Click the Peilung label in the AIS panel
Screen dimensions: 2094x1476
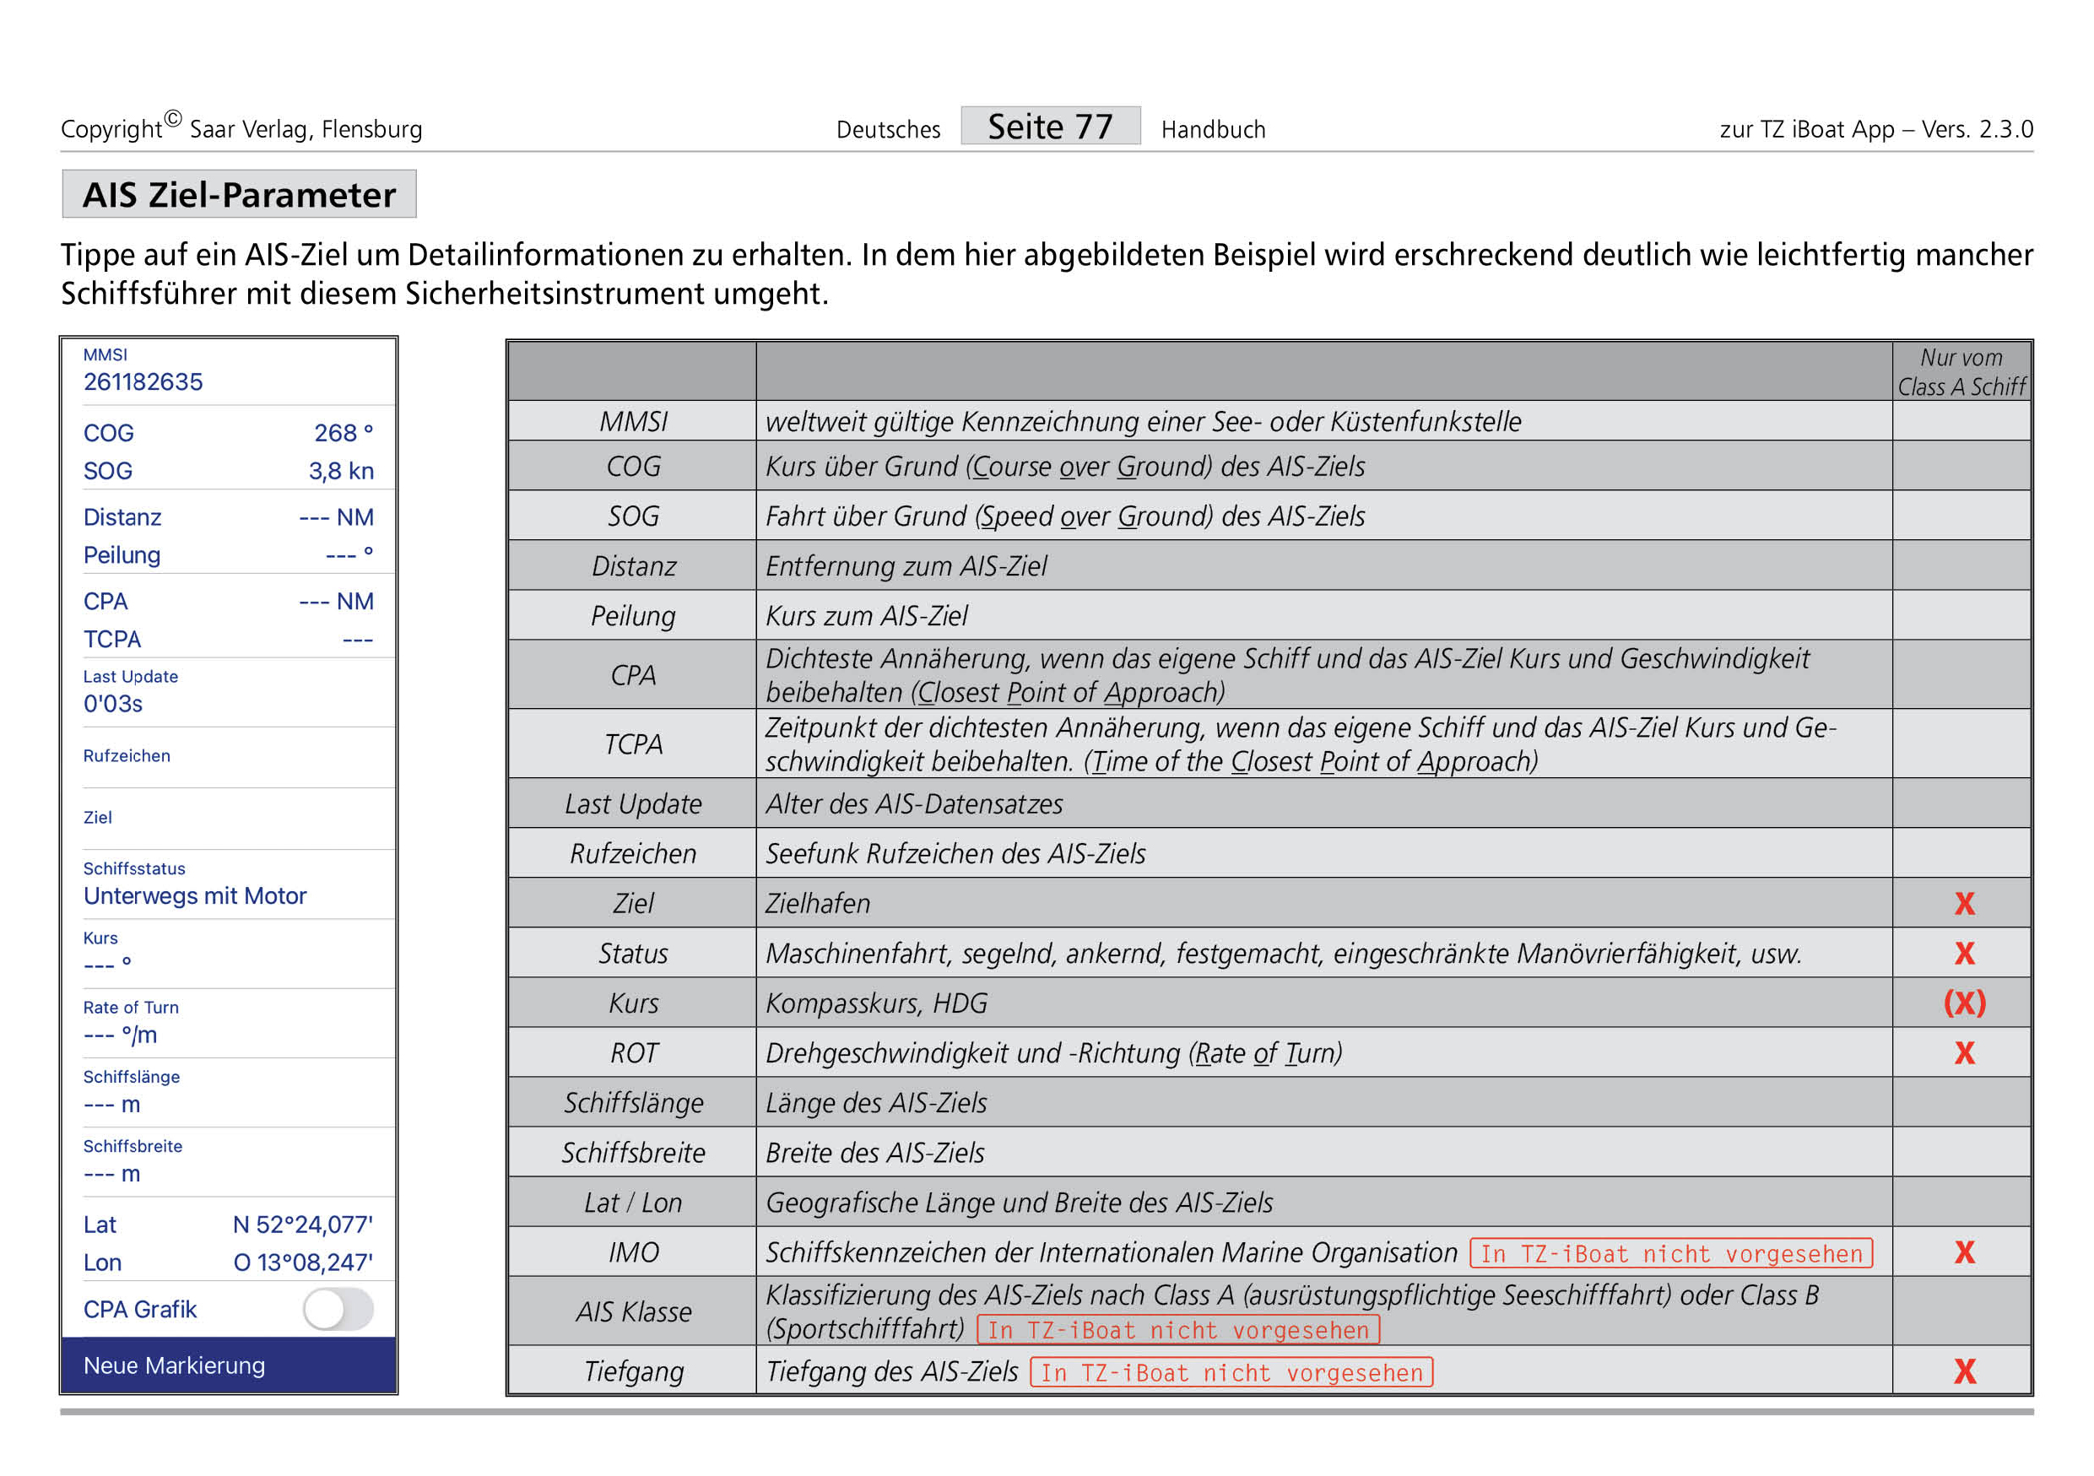coord(122,555)
